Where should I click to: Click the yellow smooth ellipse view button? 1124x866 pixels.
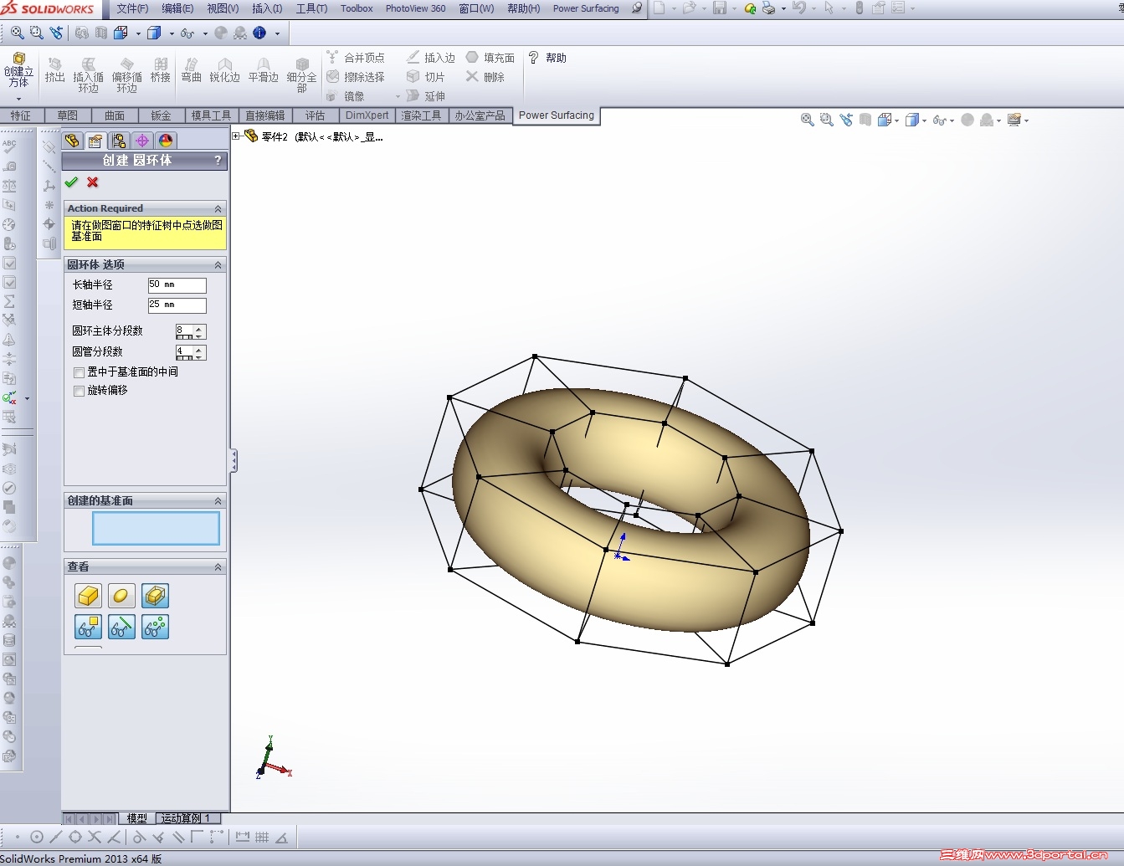pos(121,596)
